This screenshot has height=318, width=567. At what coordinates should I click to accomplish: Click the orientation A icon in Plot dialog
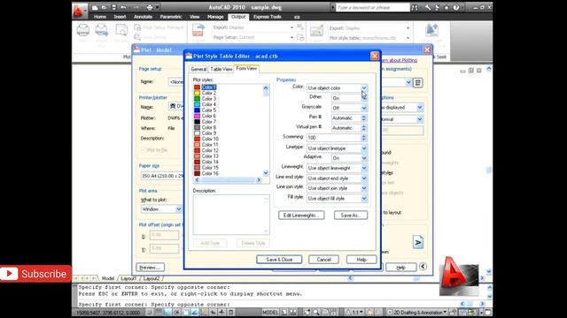417,242
